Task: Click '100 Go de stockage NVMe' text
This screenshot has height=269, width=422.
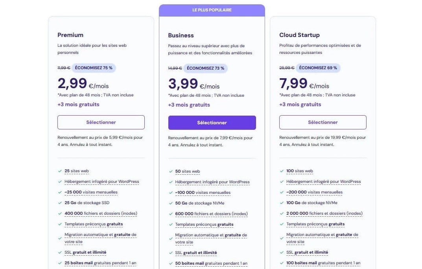Action: [311, 203]
